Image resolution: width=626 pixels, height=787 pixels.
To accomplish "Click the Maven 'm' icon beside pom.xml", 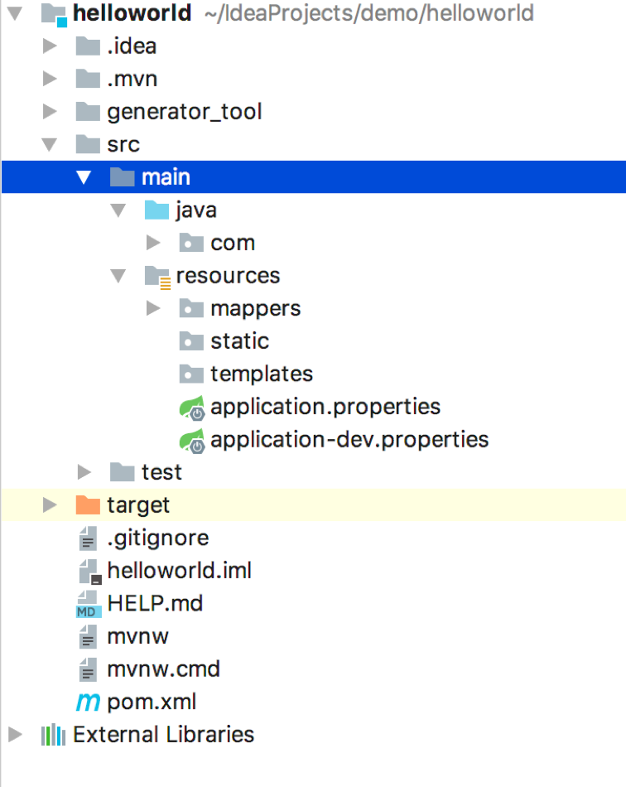I will 88,703.
